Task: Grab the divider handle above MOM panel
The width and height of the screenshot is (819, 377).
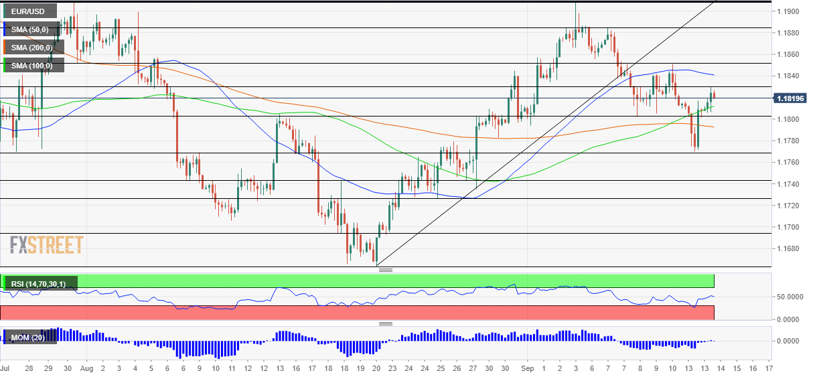Action: point(385,323)
